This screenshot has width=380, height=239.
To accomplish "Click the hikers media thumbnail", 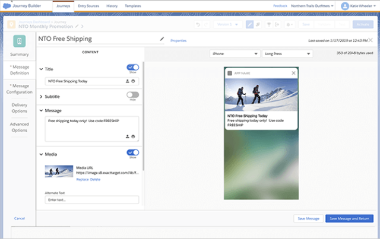I will [59, 171].
